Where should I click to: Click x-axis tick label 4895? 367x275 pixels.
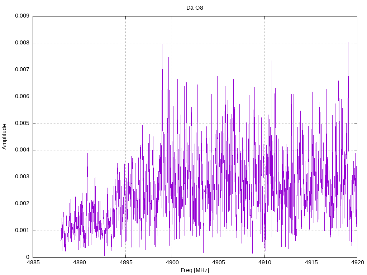[126, 262]
